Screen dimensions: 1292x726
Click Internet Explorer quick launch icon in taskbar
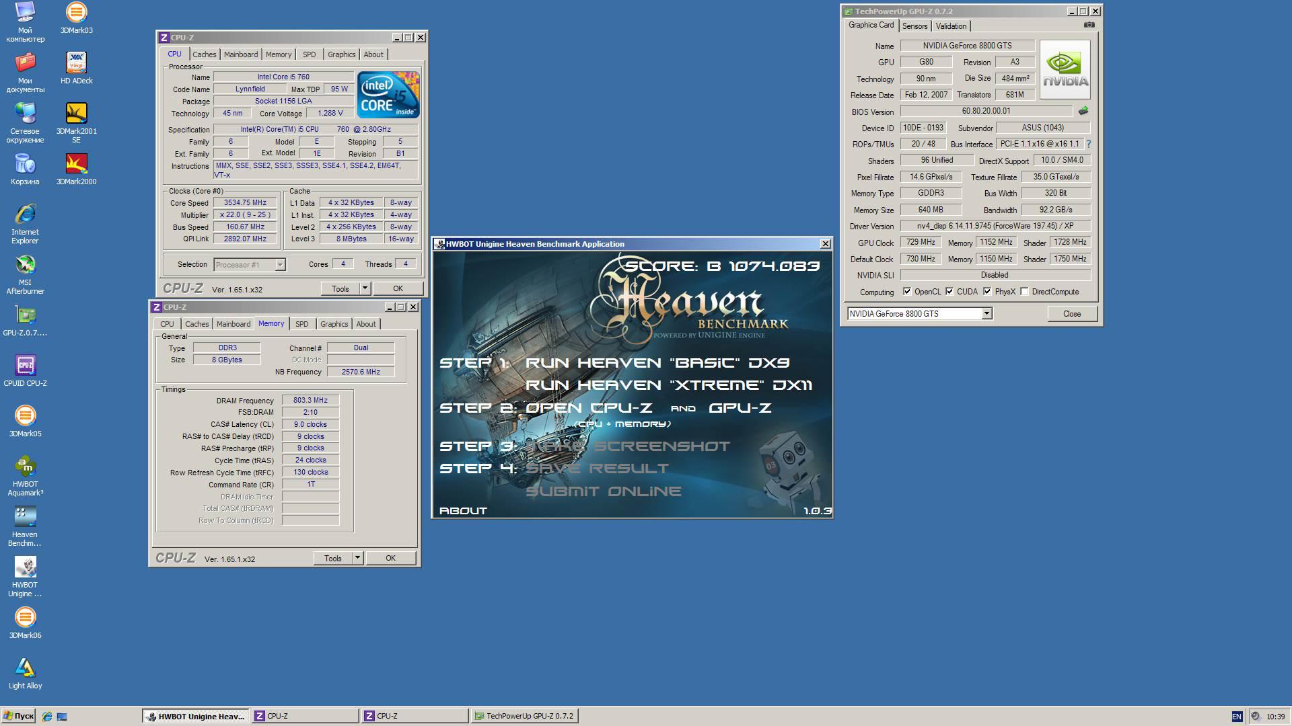point(46,716)
